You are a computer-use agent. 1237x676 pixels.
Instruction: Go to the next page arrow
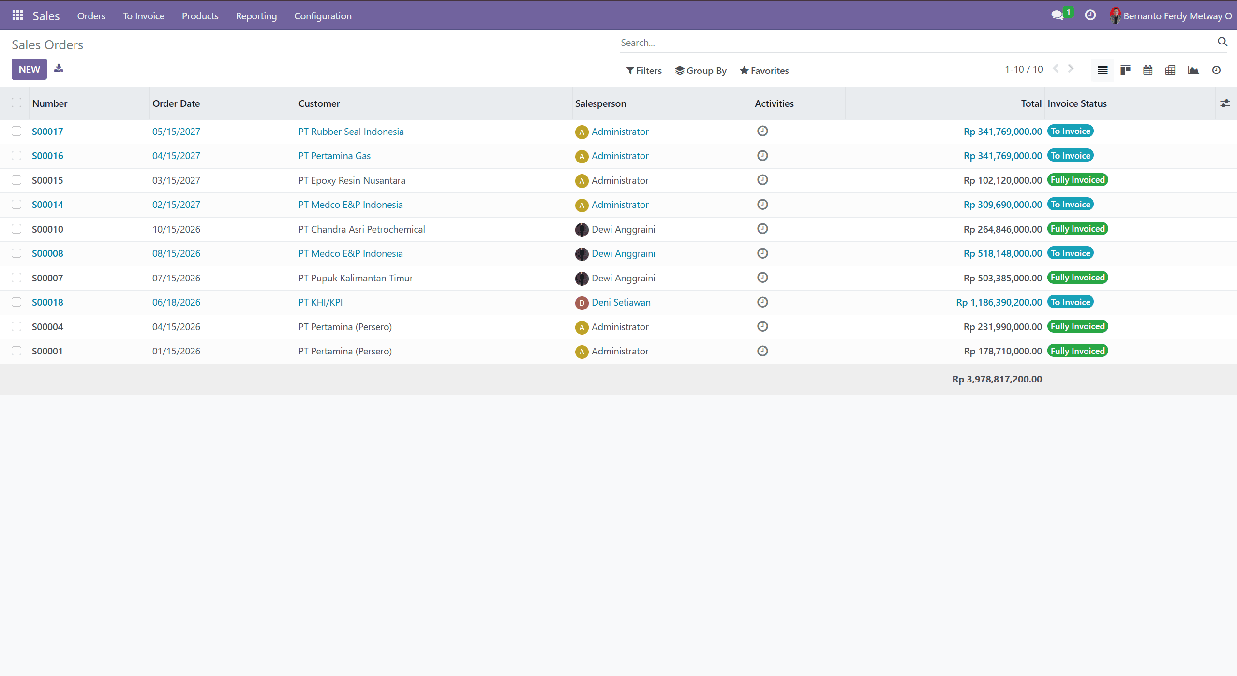click(x=1071, y=69)
